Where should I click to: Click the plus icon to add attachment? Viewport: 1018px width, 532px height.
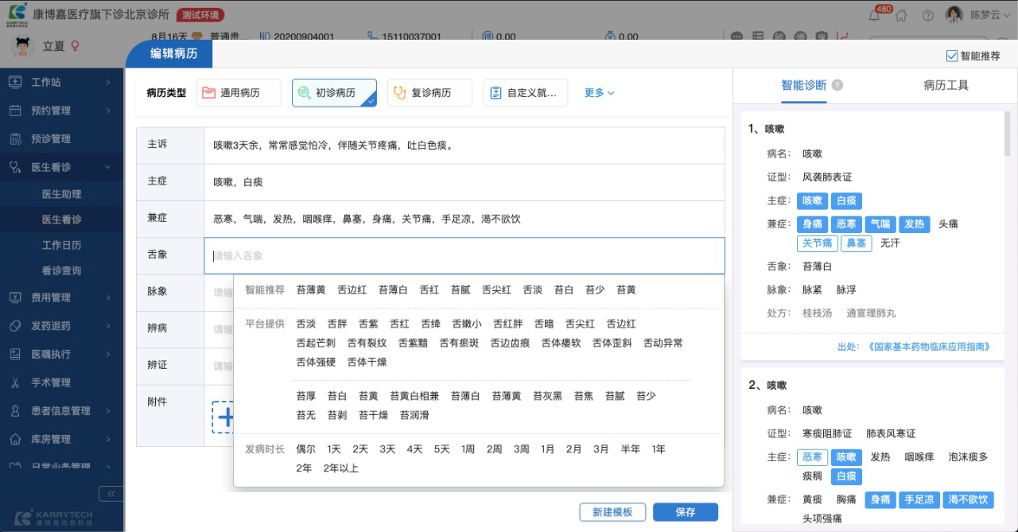tap(226, 417)
